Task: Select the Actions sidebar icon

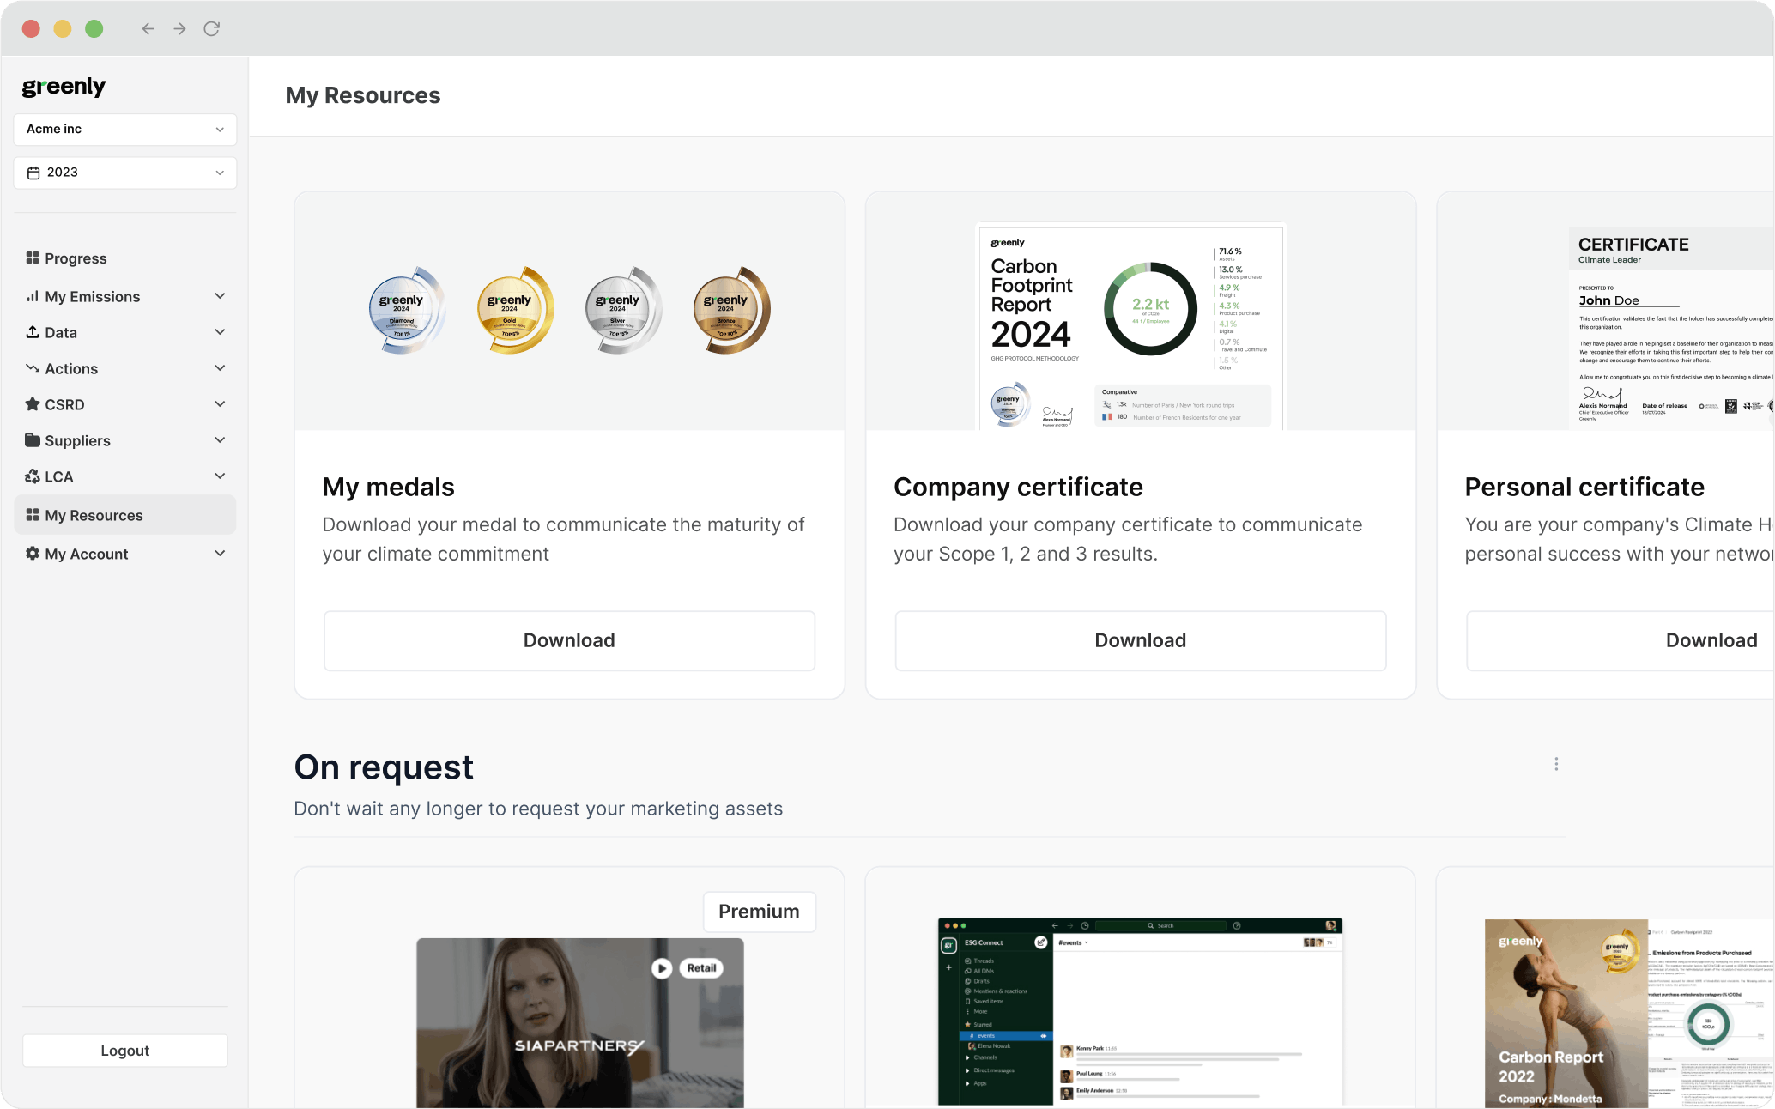Action: (x=33, y=368)
